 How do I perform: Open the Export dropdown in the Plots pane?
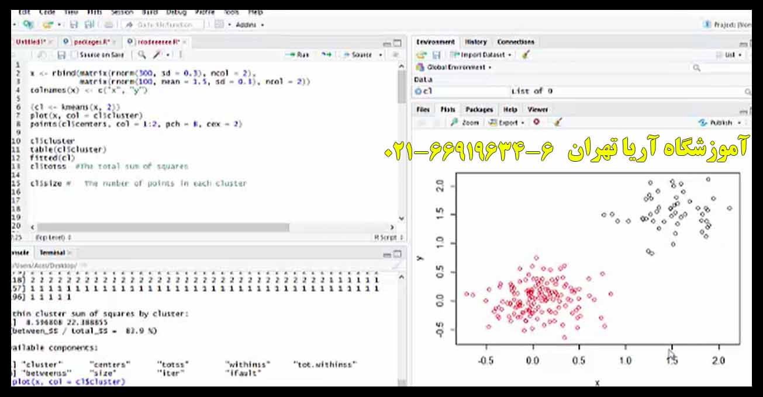pos(506,123)
